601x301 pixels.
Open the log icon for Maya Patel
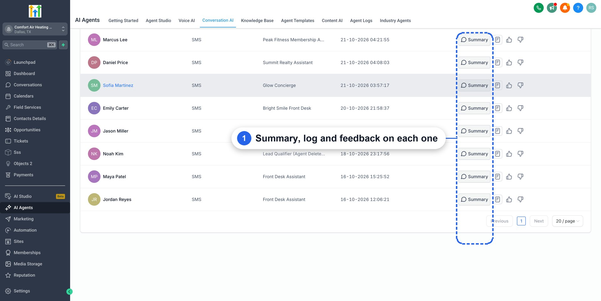(497, 177)
